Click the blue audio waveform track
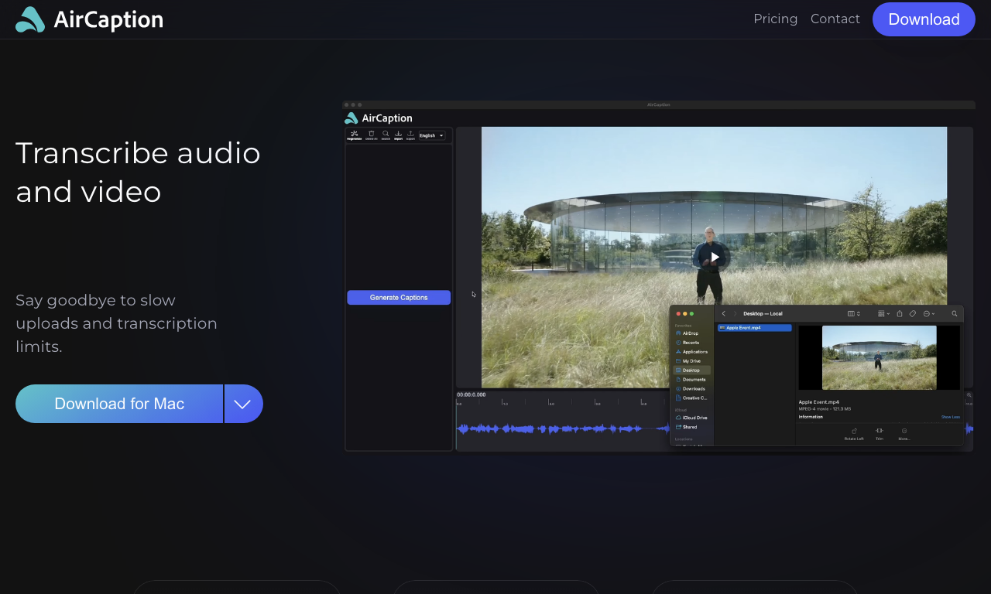Image resolution: width=991 pixels, height=594 pixels. (561, 428)
